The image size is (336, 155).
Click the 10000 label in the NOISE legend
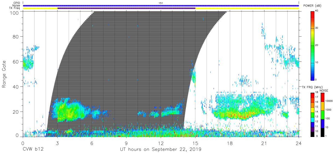coord(329,101)
